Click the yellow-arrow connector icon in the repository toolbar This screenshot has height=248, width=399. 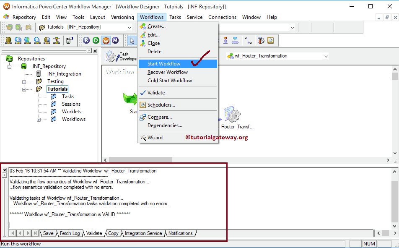click(x=57, y=40)
